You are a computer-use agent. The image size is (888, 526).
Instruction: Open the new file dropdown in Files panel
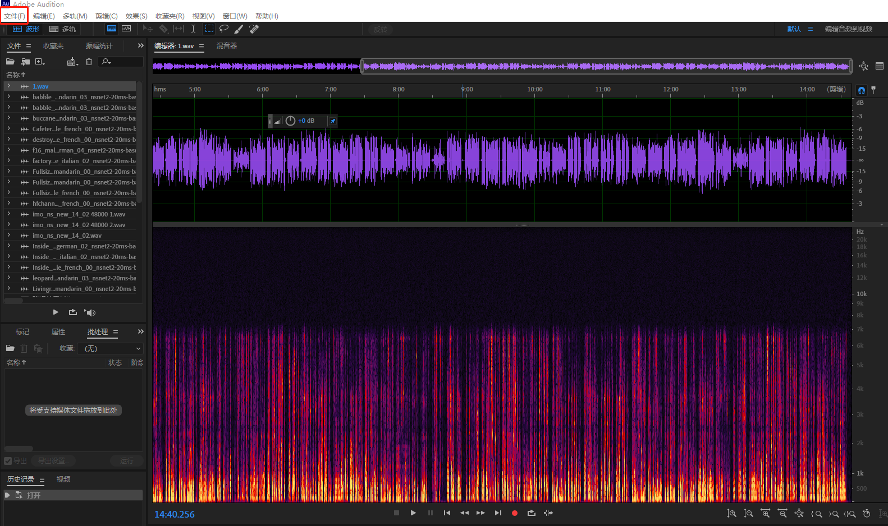pos(40,62)
